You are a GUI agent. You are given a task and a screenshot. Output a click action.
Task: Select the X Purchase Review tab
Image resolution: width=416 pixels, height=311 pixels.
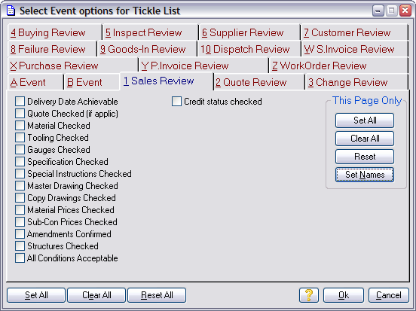[72, 66]
